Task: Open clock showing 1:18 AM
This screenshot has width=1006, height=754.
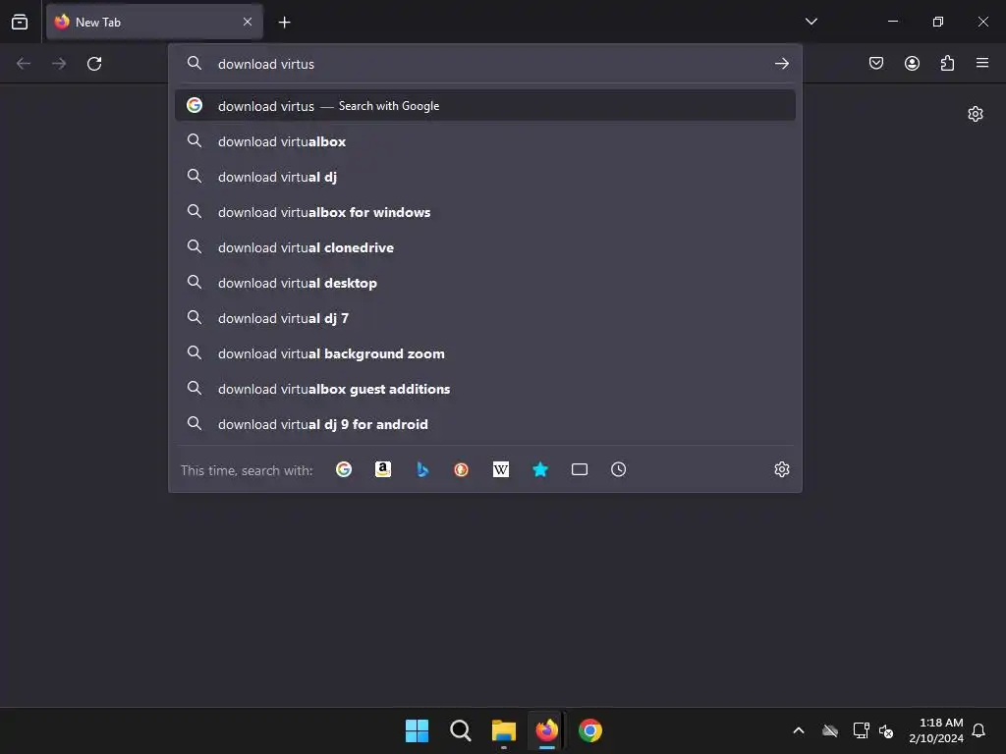Action: (936, 730)
